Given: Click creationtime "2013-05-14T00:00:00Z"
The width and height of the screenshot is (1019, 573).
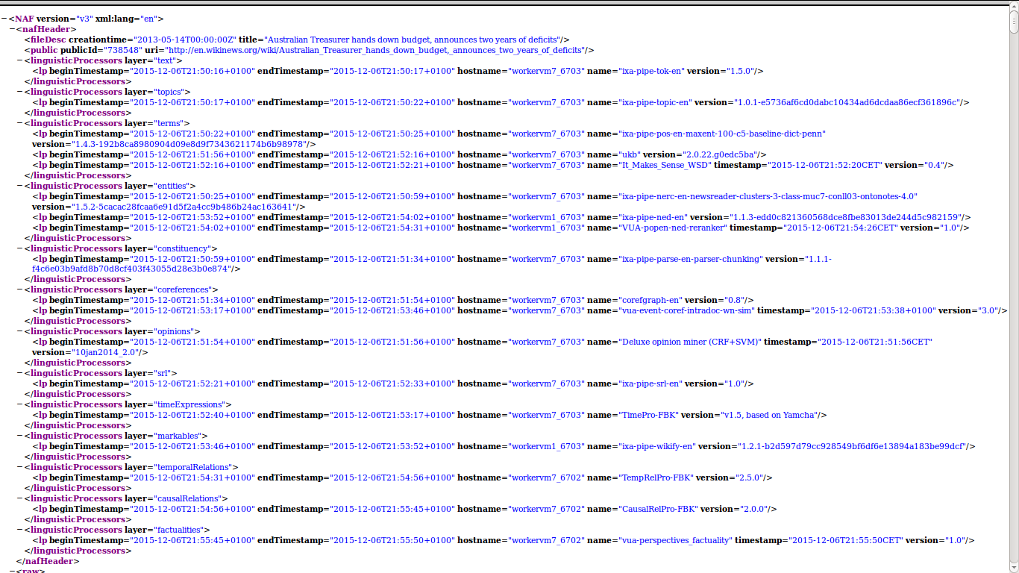Looking at the screenshot, I should [184, 40].
